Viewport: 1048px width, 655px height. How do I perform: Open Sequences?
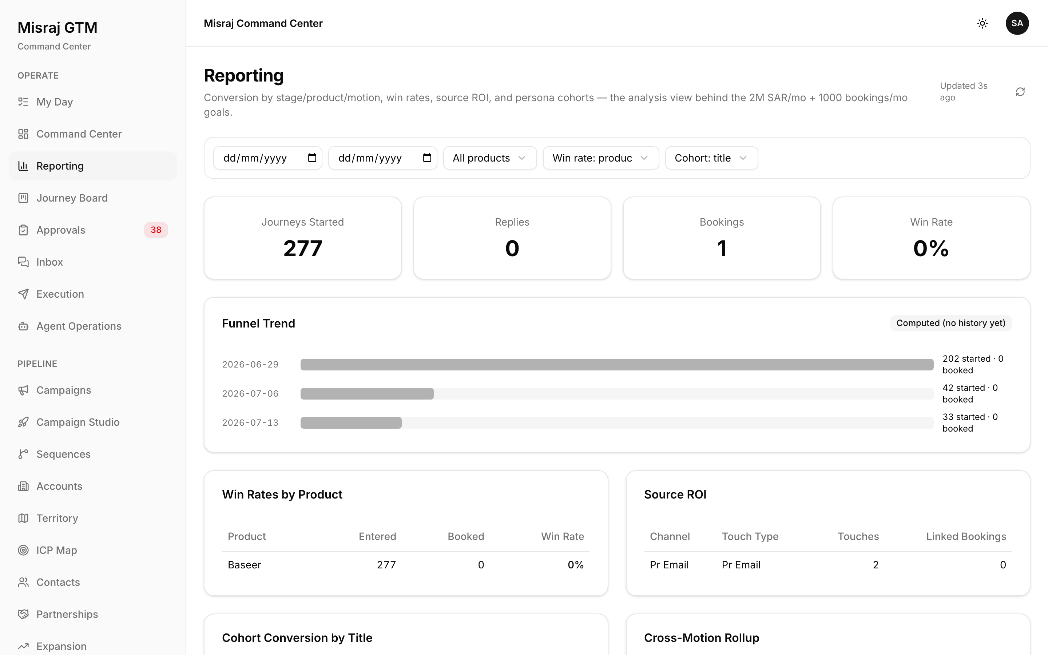(x=93, y=454)
